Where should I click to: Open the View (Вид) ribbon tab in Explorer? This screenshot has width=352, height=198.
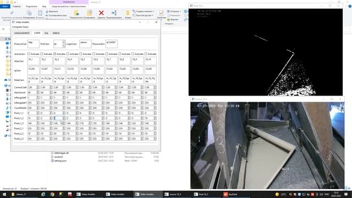(44, 6)
